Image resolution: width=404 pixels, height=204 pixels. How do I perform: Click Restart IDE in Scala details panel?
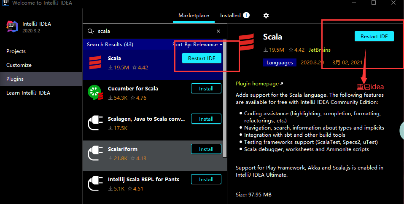pos(374,37)
